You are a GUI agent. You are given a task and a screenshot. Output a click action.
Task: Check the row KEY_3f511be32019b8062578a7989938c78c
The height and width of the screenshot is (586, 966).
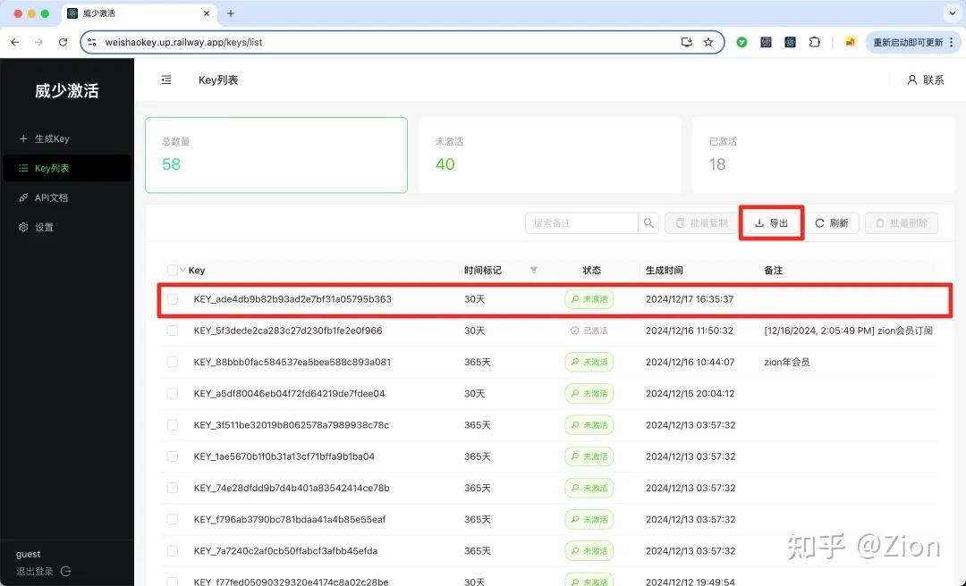coord(173,424)
